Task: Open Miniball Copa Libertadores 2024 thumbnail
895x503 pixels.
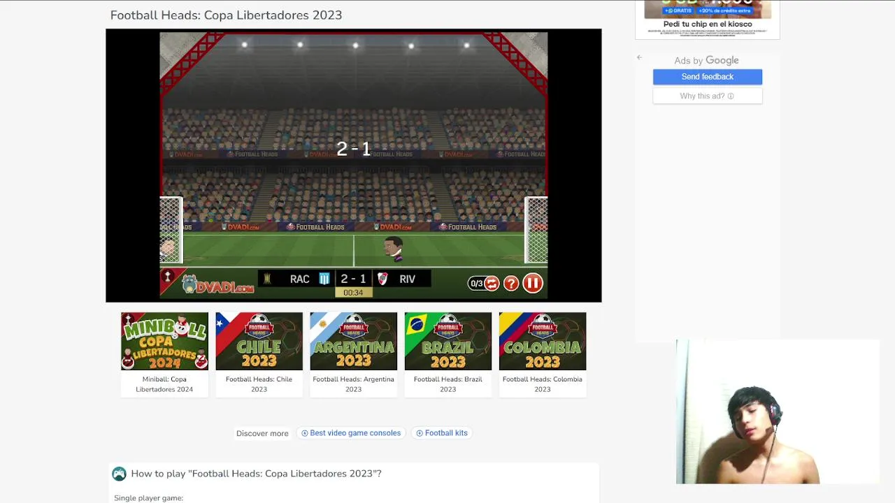Action: point(164,341)
